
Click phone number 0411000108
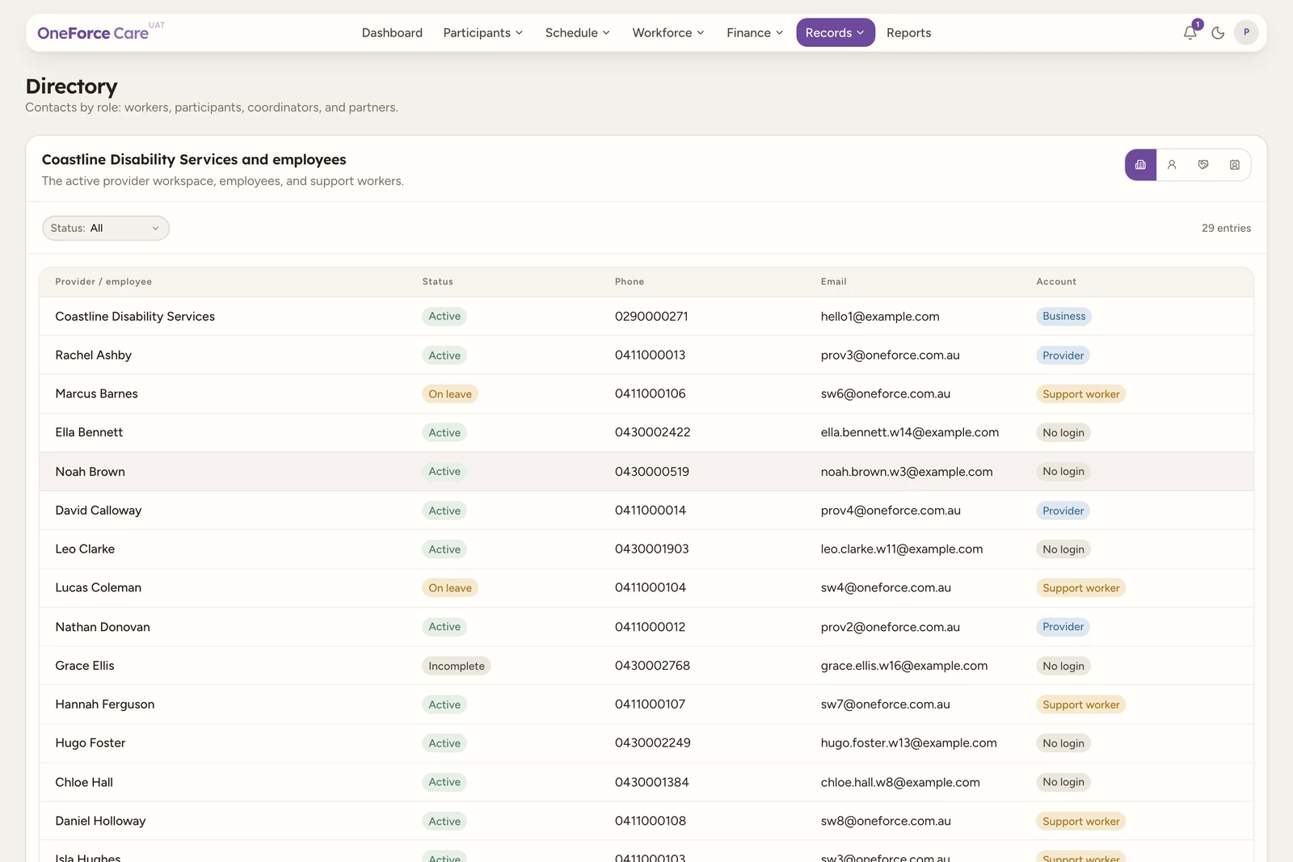click(x=650, y=821)
